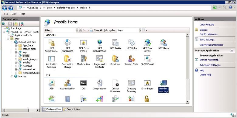This screenshot has width=237, height=118.
Task: Click the Up folder icon in Connections toolbar
Action: pyautogui.click(x=16, y=24)
